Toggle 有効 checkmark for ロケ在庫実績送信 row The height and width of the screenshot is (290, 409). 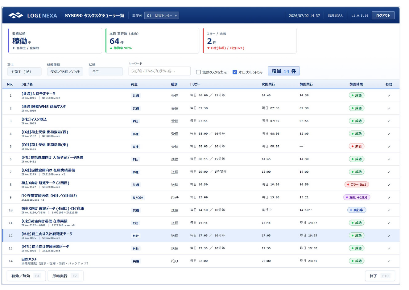389,197
